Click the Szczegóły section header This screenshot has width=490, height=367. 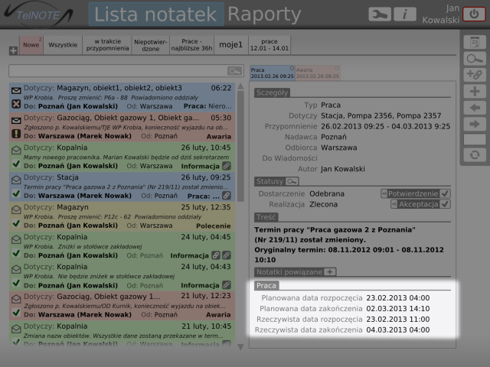pyautogui.click(x=273, y=93)
